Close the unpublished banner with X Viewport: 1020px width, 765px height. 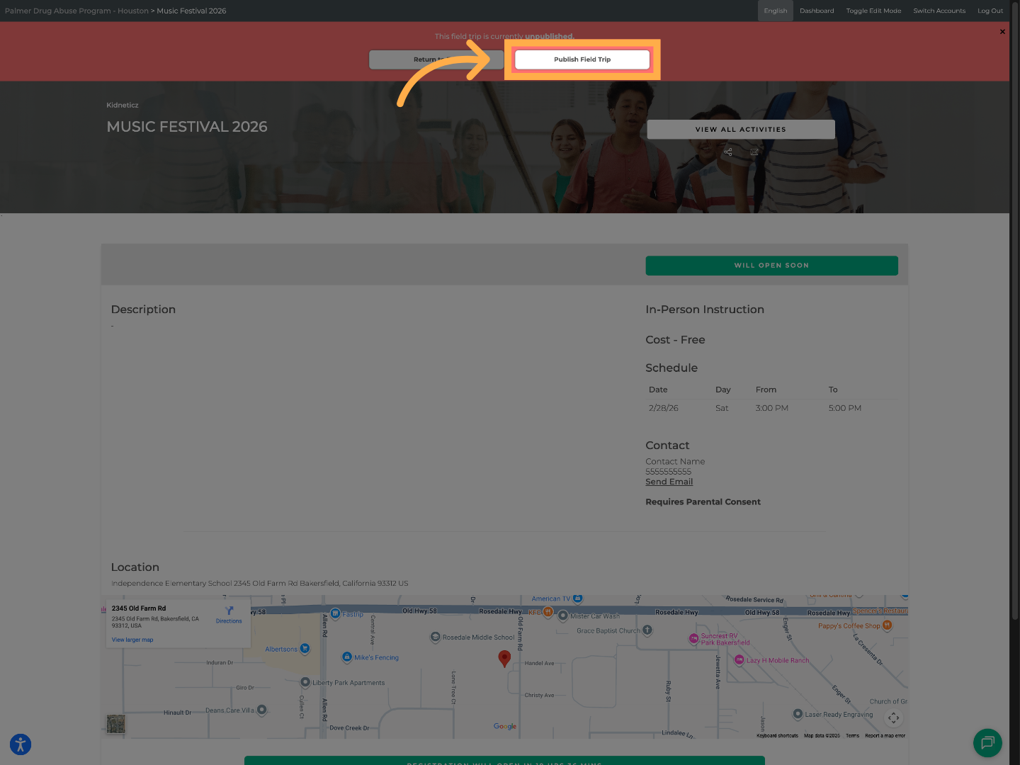click(x=1002, y=32)
